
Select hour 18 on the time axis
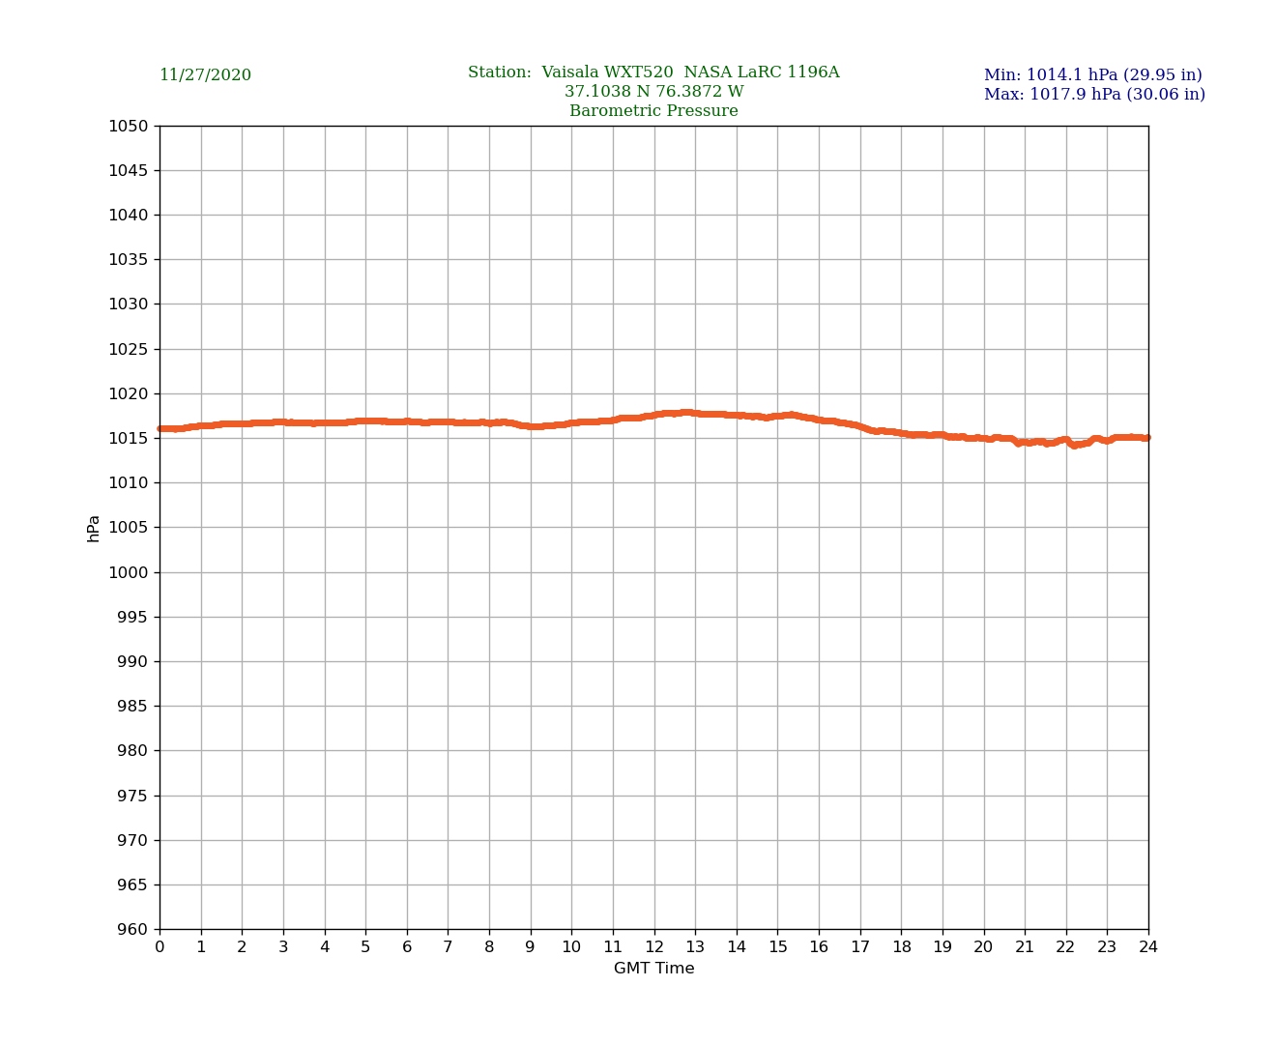901,947
